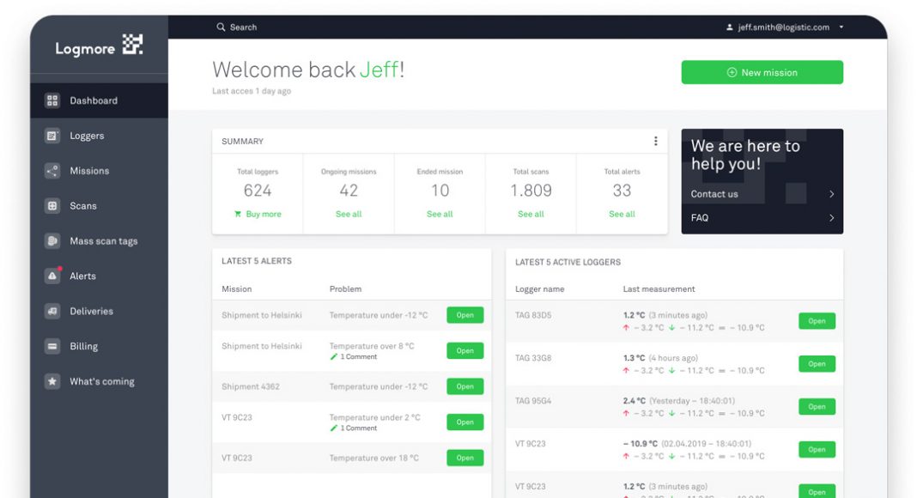Click the Last measurement column header
This screenshot has width=917, height=498.
tap(659, 288)
